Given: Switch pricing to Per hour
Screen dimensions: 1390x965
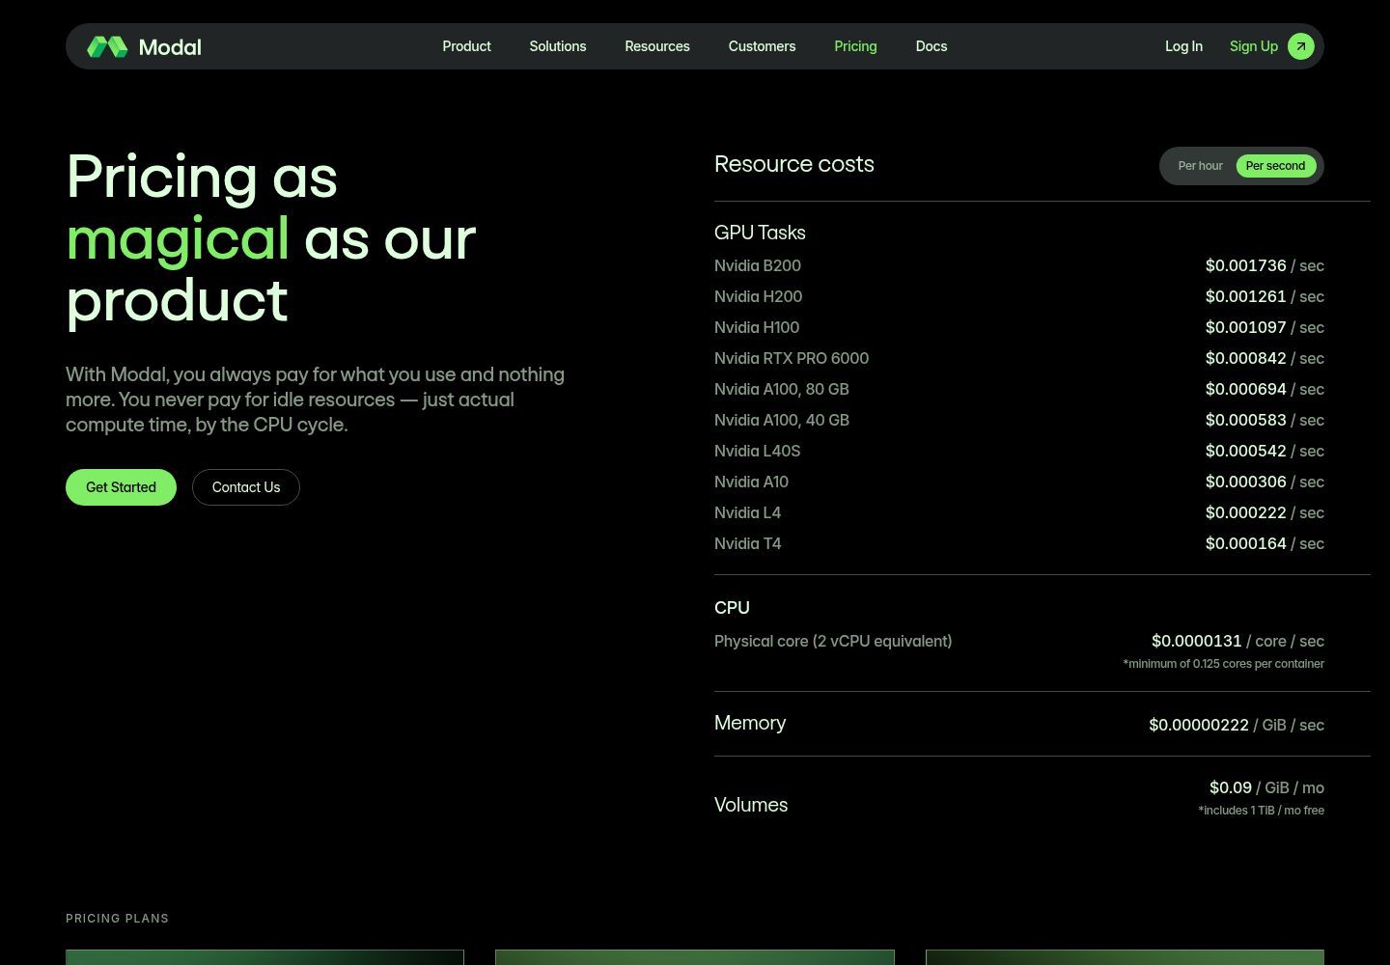Looking at the screenshot, I should [1200, 166].
